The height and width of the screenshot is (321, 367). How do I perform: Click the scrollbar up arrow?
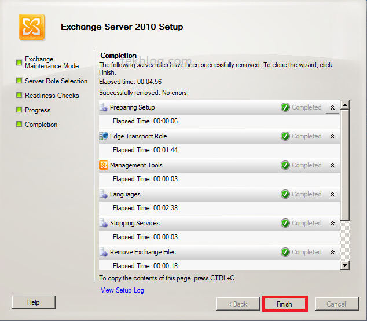click(345, 105)
